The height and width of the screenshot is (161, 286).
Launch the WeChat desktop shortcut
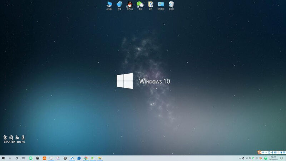[140, 5]
